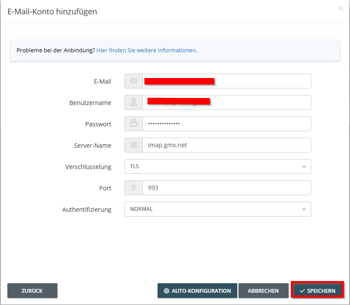The image size is (350, 305).
Task: Click the server icon beside Server-Name field
Action: tap(134, 145)
